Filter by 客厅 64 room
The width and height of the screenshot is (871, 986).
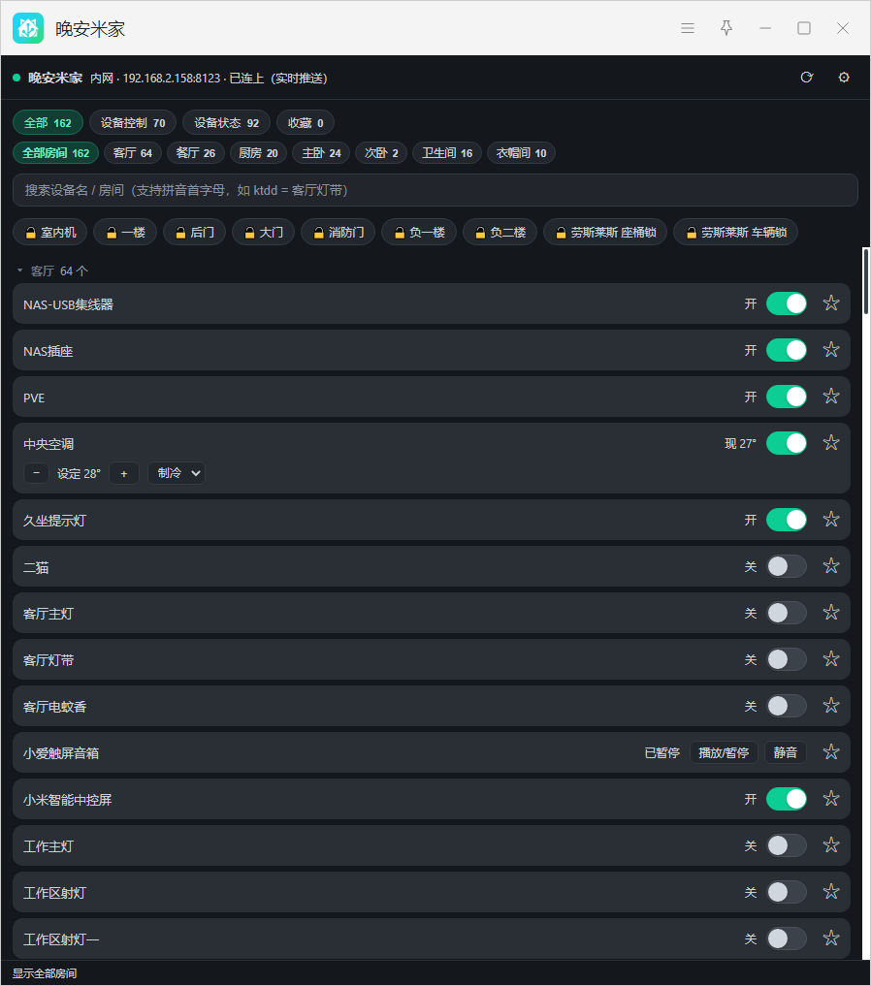[133, 153]
